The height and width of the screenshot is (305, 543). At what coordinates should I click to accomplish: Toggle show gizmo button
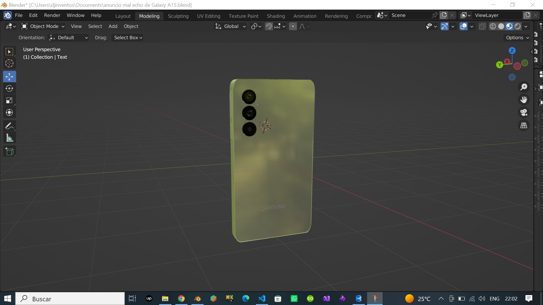(445, 26)
